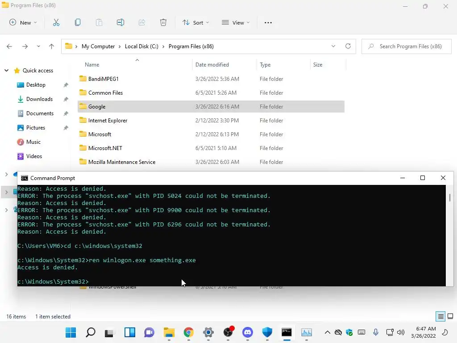Click the Search Program Files (x86) box
457x343 pixels.
tap(406, 46)
